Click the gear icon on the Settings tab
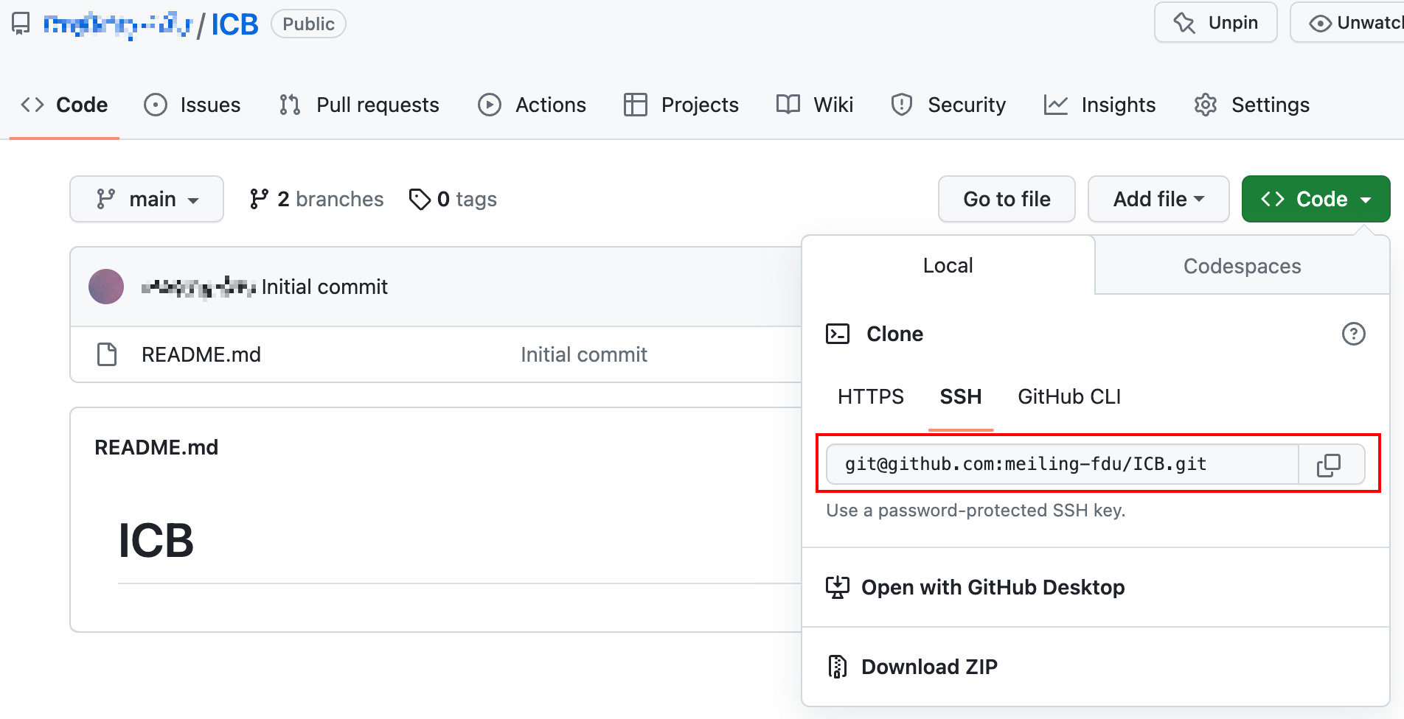Image resolution: width=1404 pixels, height=719 pixels. tap(1206, 105)
